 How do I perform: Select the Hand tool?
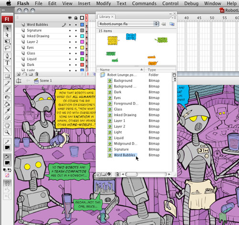(x=7, y=125)
